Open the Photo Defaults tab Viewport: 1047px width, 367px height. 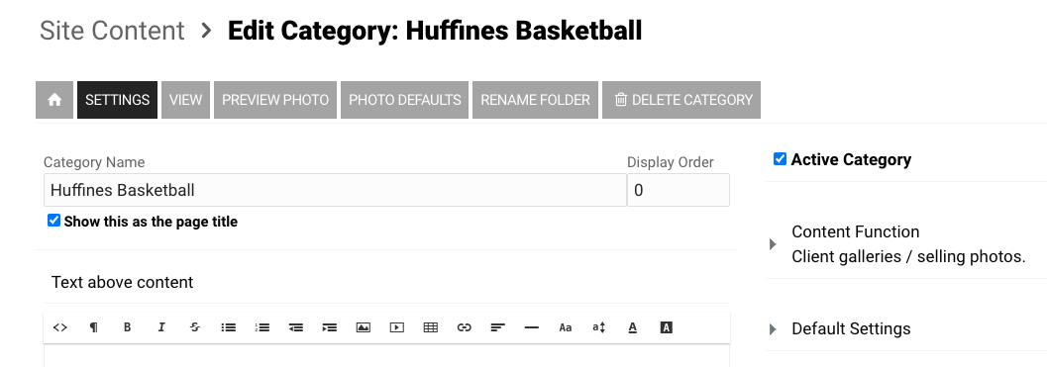coord(405,100)
